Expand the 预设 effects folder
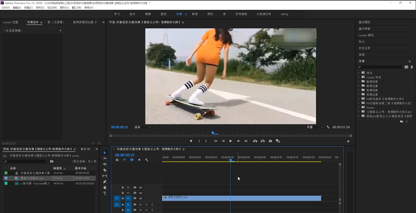 click(x=359, y=73)
